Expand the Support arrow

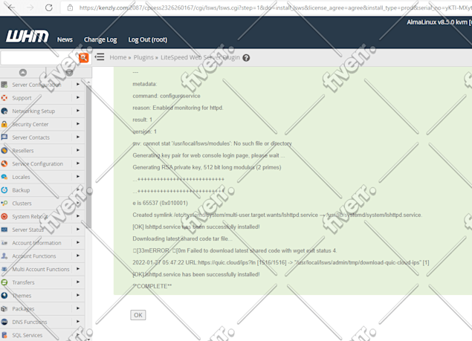pos(78,97)
